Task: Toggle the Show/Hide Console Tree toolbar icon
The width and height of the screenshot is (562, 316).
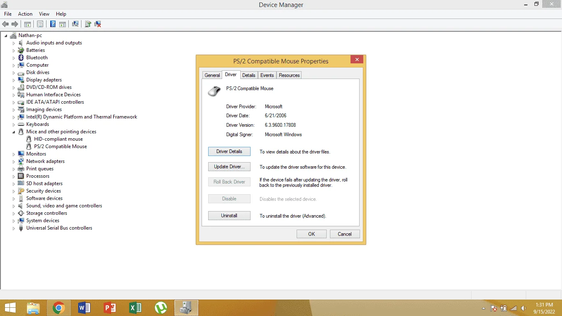Action: point(27,24)
